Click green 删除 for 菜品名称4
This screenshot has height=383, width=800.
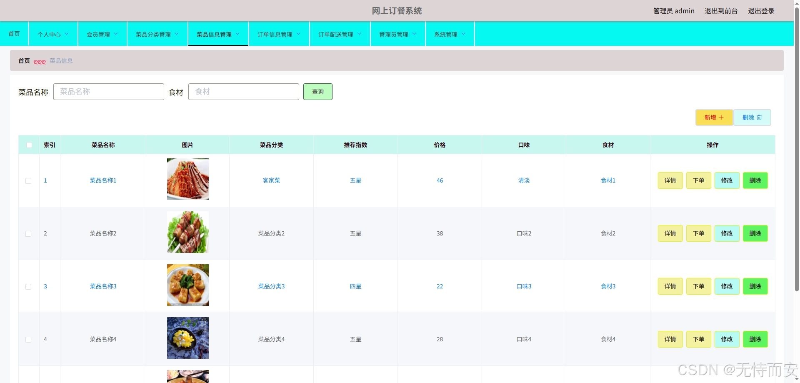755,339
